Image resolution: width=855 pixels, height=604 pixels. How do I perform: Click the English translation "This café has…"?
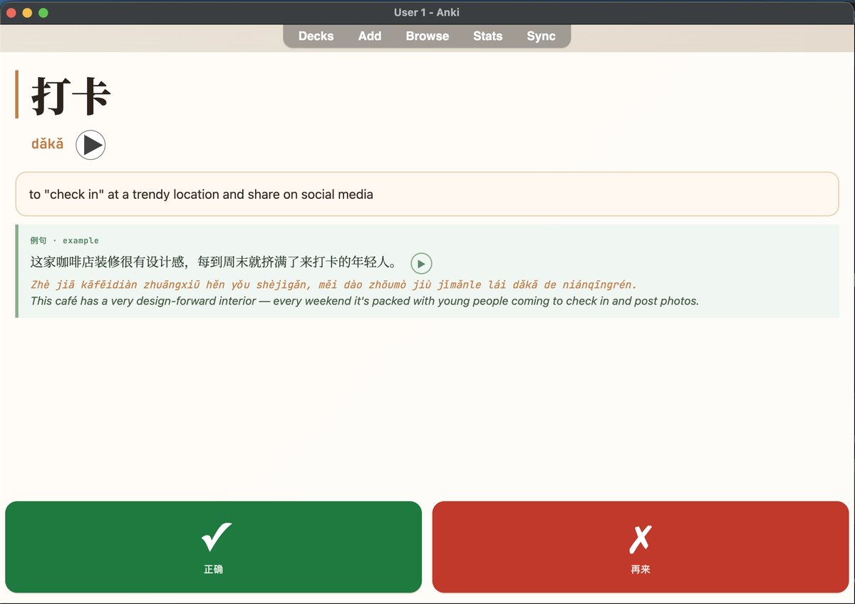click(365, 301)
